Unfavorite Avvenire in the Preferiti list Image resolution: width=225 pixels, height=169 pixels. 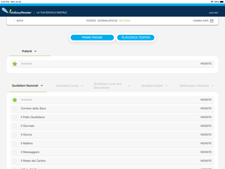(x=15, y=64)
